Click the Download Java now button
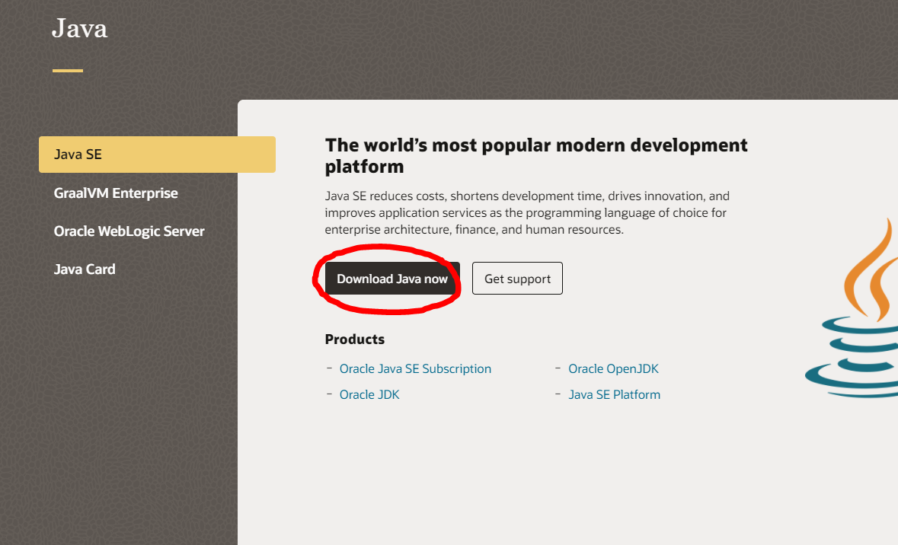This screenshot has height=545, width=898. (392, 279)
